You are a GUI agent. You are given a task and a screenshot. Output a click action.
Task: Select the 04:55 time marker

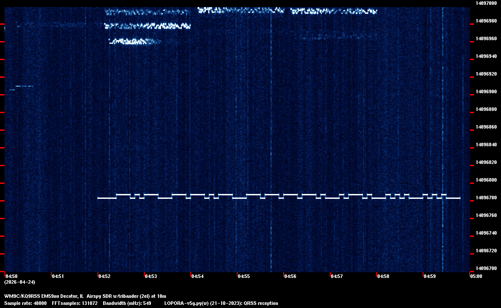coord(244,277)
